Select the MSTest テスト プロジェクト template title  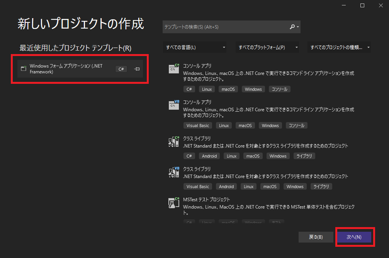pyautogui.click(x=206, y=199)
